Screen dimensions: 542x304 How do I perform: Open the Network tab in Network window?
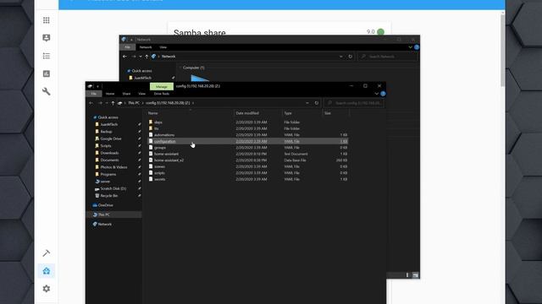(146, 47)
